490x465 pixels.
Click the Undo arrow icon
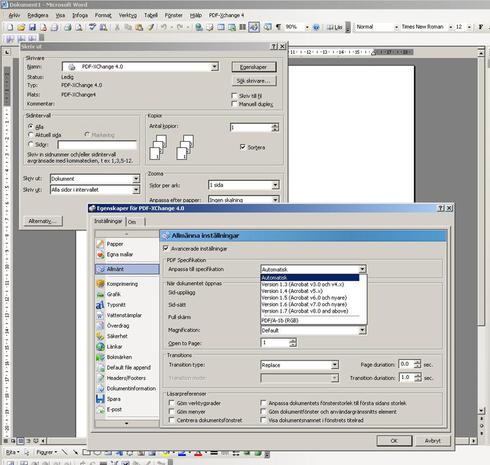pyautogui.click(x=164, y=27)
